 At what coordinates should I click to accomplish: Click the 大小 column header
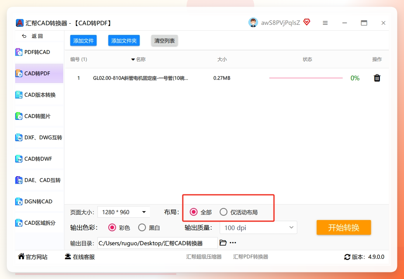point(222,59)
